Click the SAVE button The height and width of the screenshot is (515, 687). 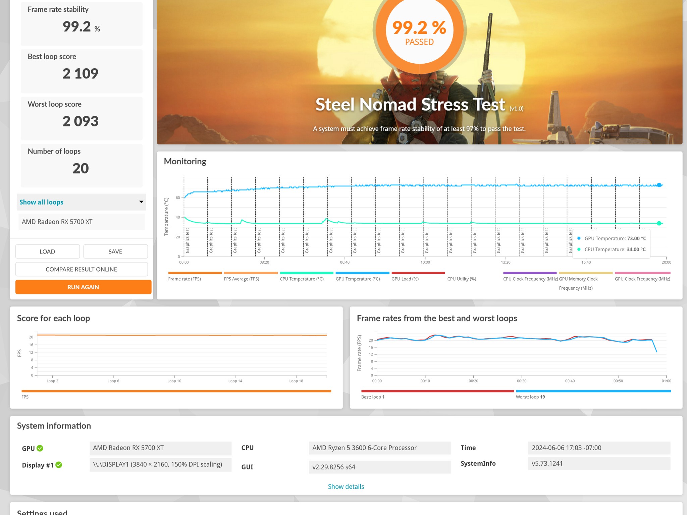click(115, 251)
